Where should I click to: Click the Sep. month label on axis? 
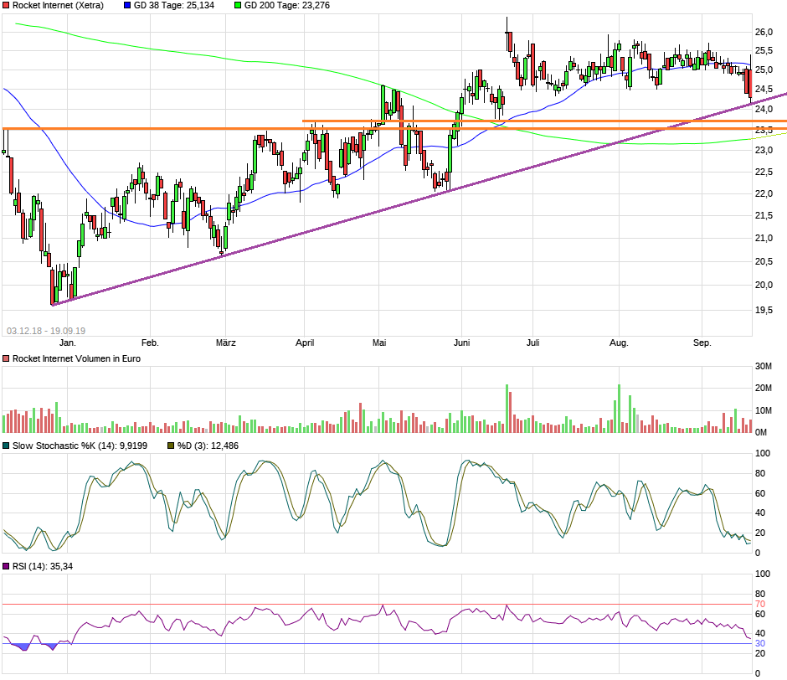pyautogui.click(x=702, y=343)
